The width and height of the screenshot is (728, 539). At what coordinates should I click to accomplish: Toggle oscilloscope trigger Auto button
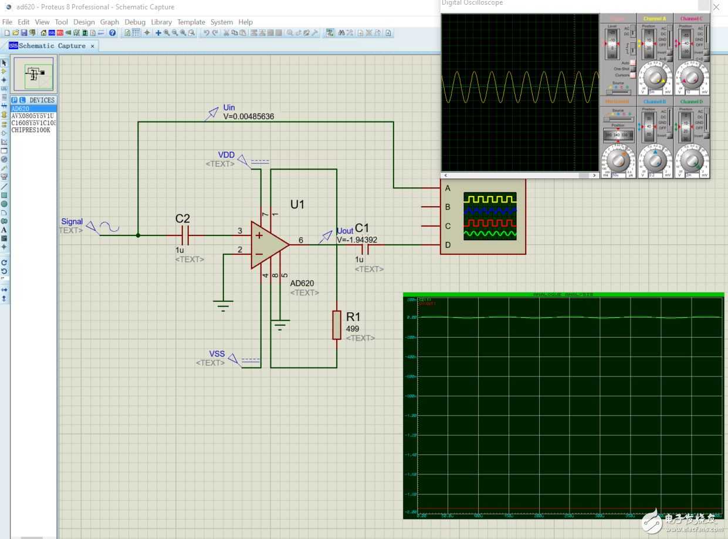pyautogui.click(x=632, y=62)
